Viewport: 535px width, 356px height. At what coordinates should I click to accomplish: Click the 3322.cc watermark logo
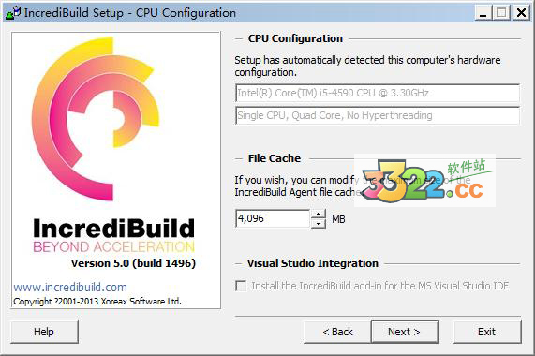click(x=424, y=181)
